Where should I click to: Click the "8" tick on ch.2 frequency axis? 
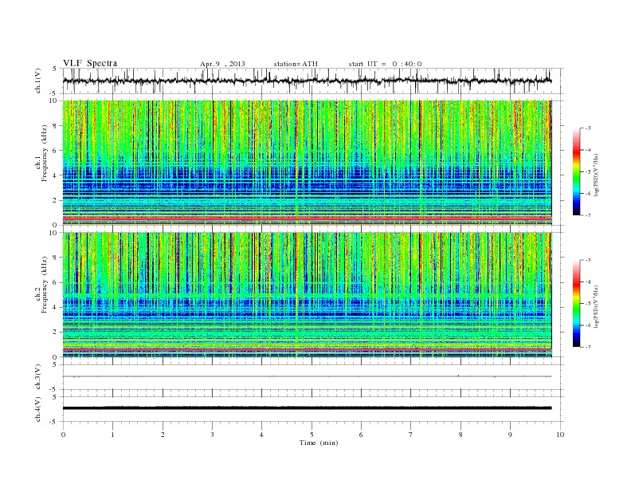pyautogui.click(x=56, y=258)
